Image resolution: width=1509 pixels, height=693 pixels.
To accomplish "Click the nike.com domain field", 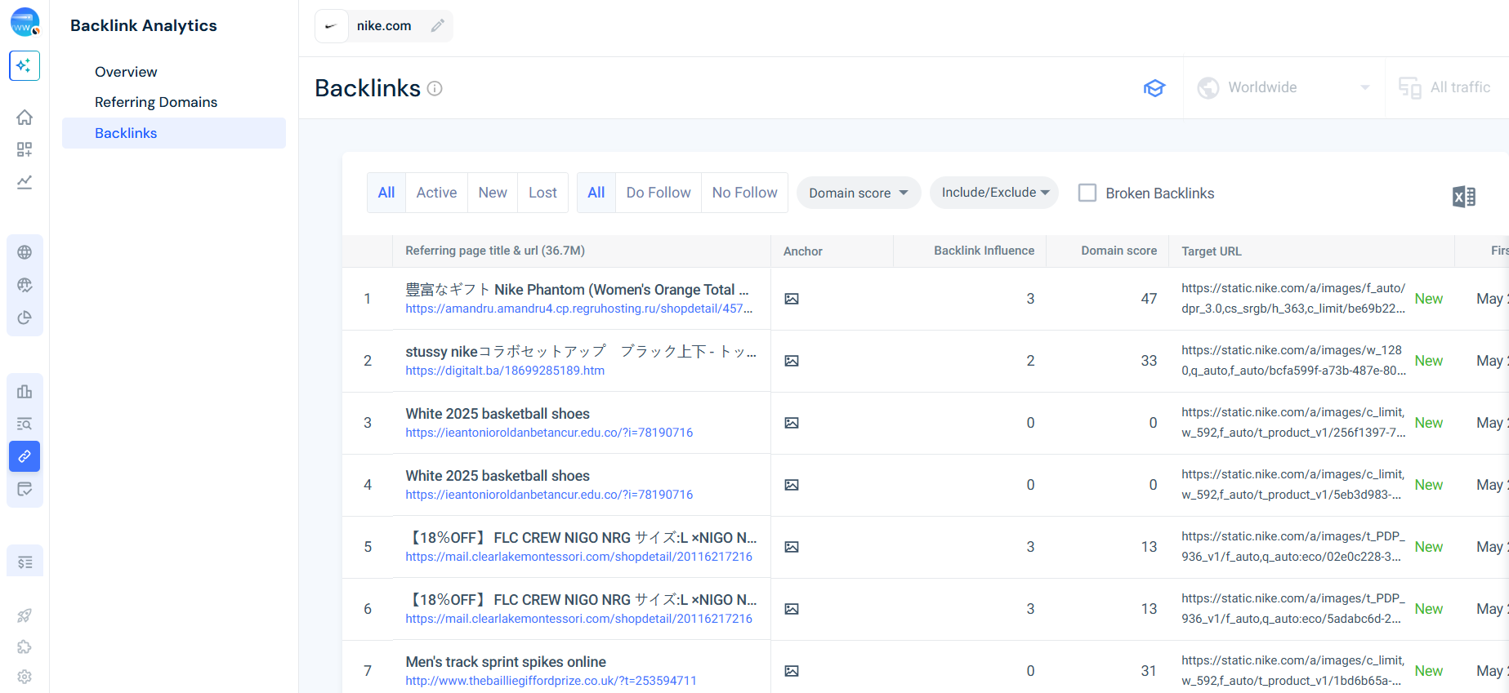I will click(x=384, y=26).
